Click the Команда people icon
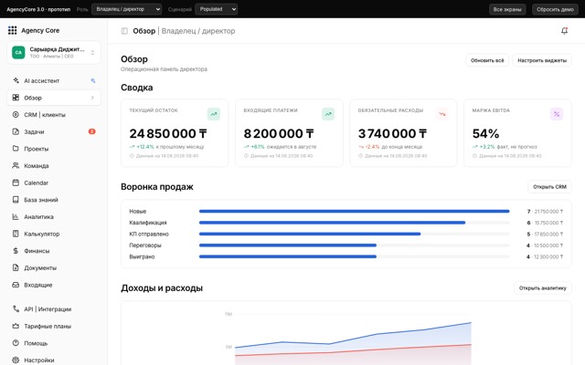This screenshot has height=365, width=585. click(x=16, y=165)
